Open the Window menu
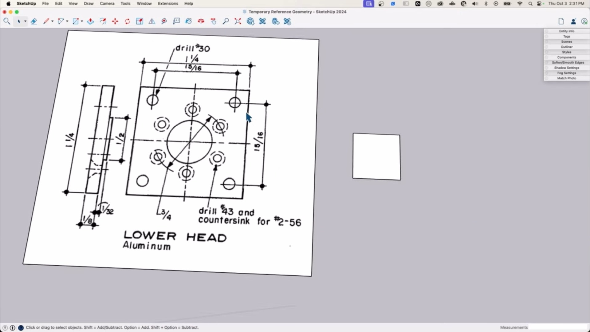 point(144,4)
